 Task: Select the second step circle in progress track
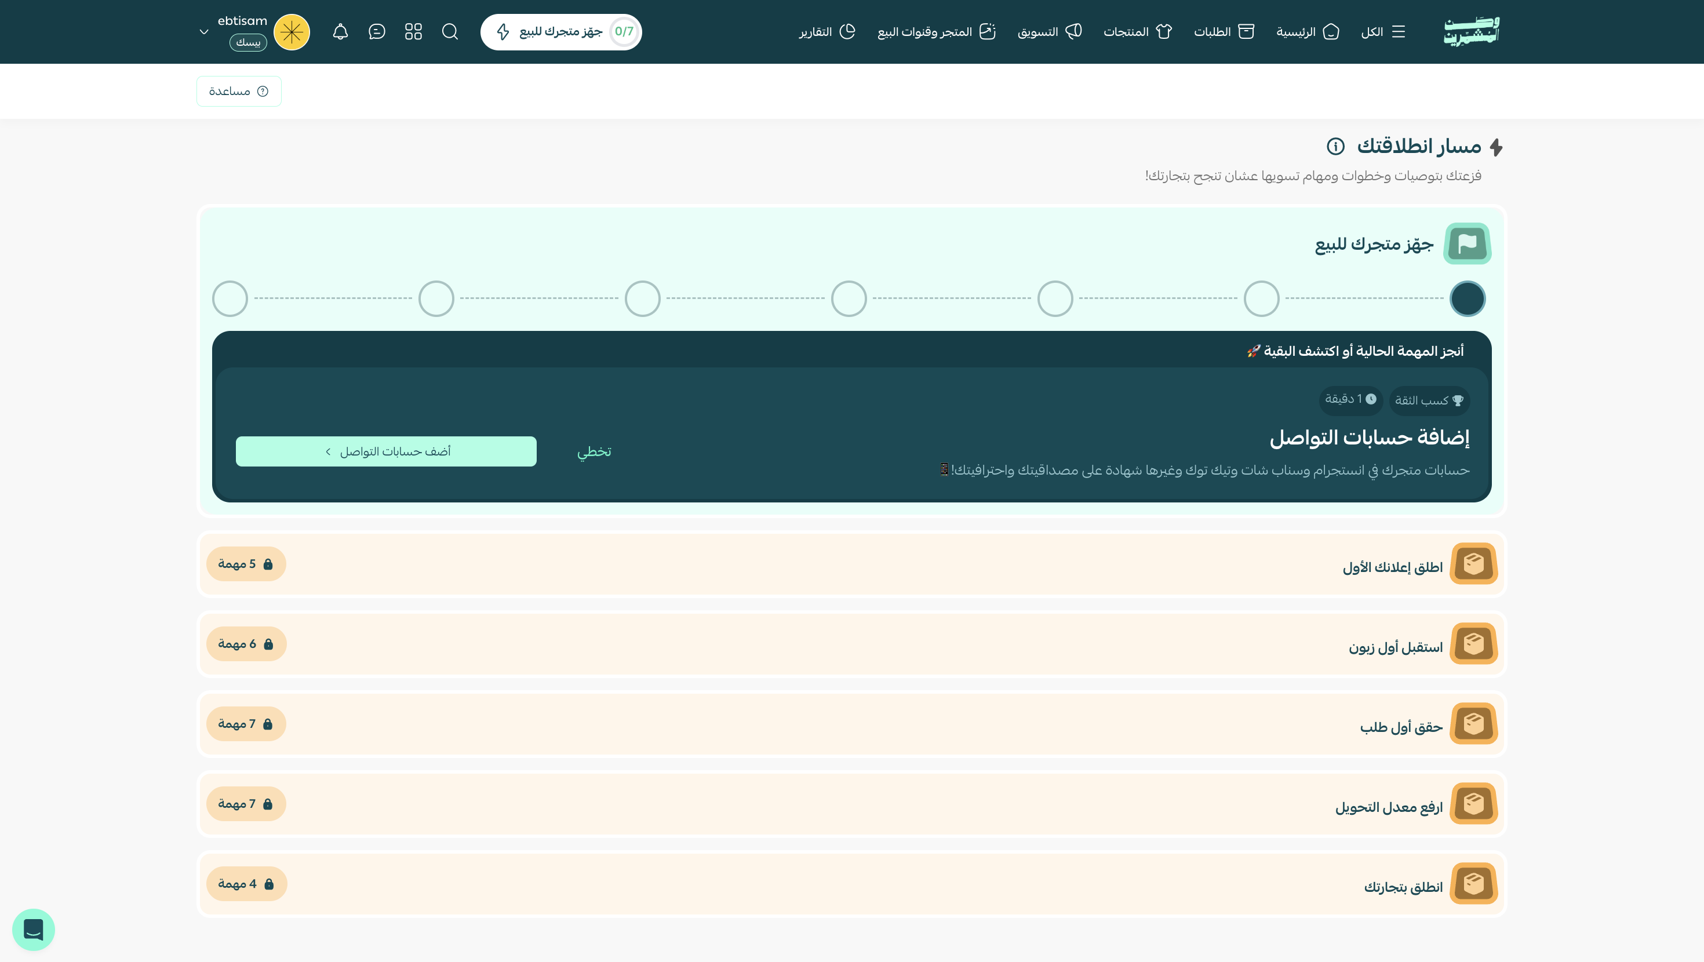1261,298
